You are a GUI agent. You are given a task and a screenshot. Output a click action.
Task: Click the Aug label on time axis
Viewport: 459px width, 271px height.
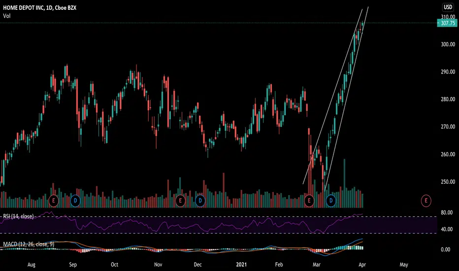[32, 265]
